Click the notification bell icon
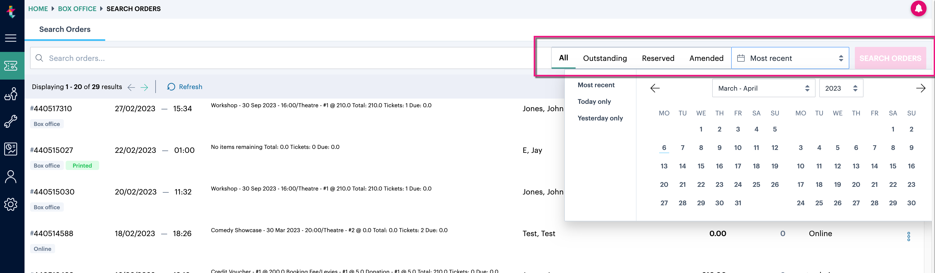The image size is (935, 273). [918, 9]
